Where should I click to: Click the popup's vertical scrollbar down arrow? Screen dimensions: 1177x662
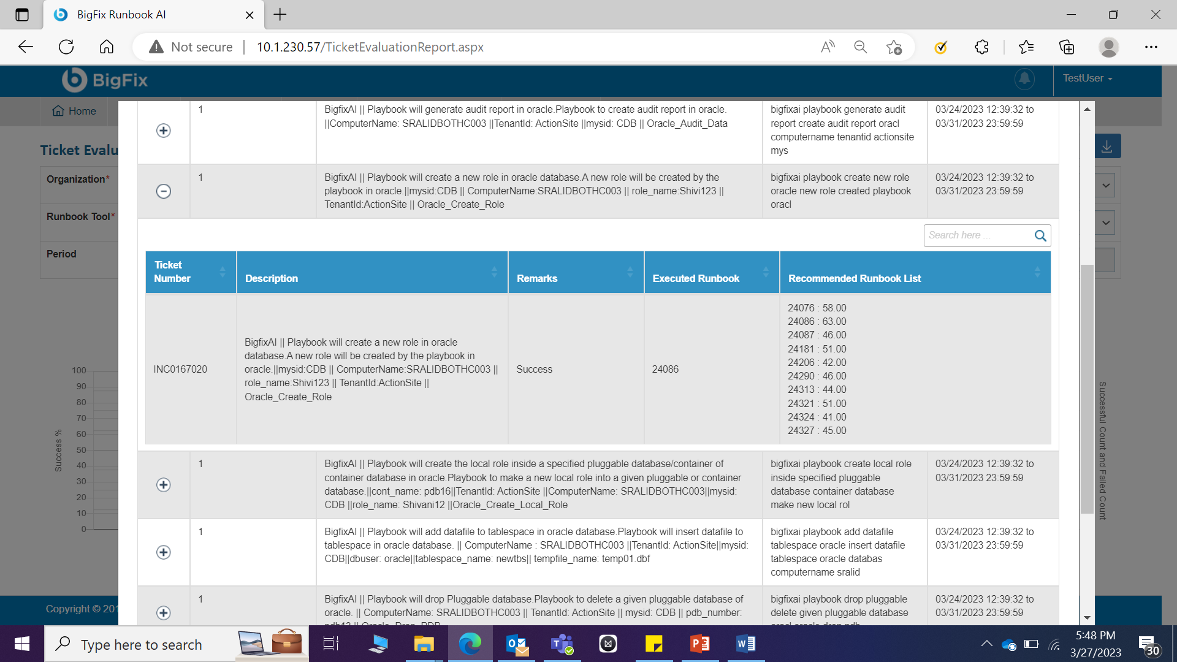[1087, 618]
